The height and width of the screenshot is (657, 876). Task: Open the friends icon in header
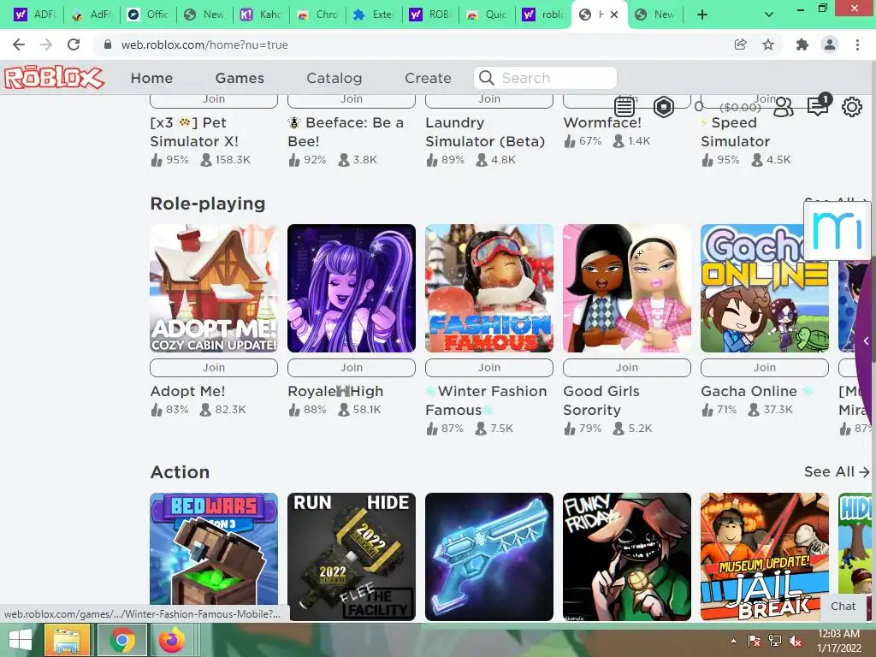[x=784, y=107]
